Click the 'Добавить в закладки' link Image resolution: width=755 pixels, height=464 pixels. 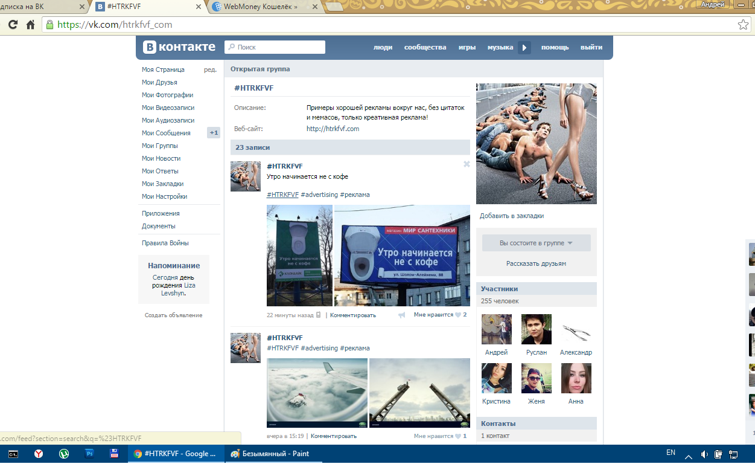pos(512,216)
